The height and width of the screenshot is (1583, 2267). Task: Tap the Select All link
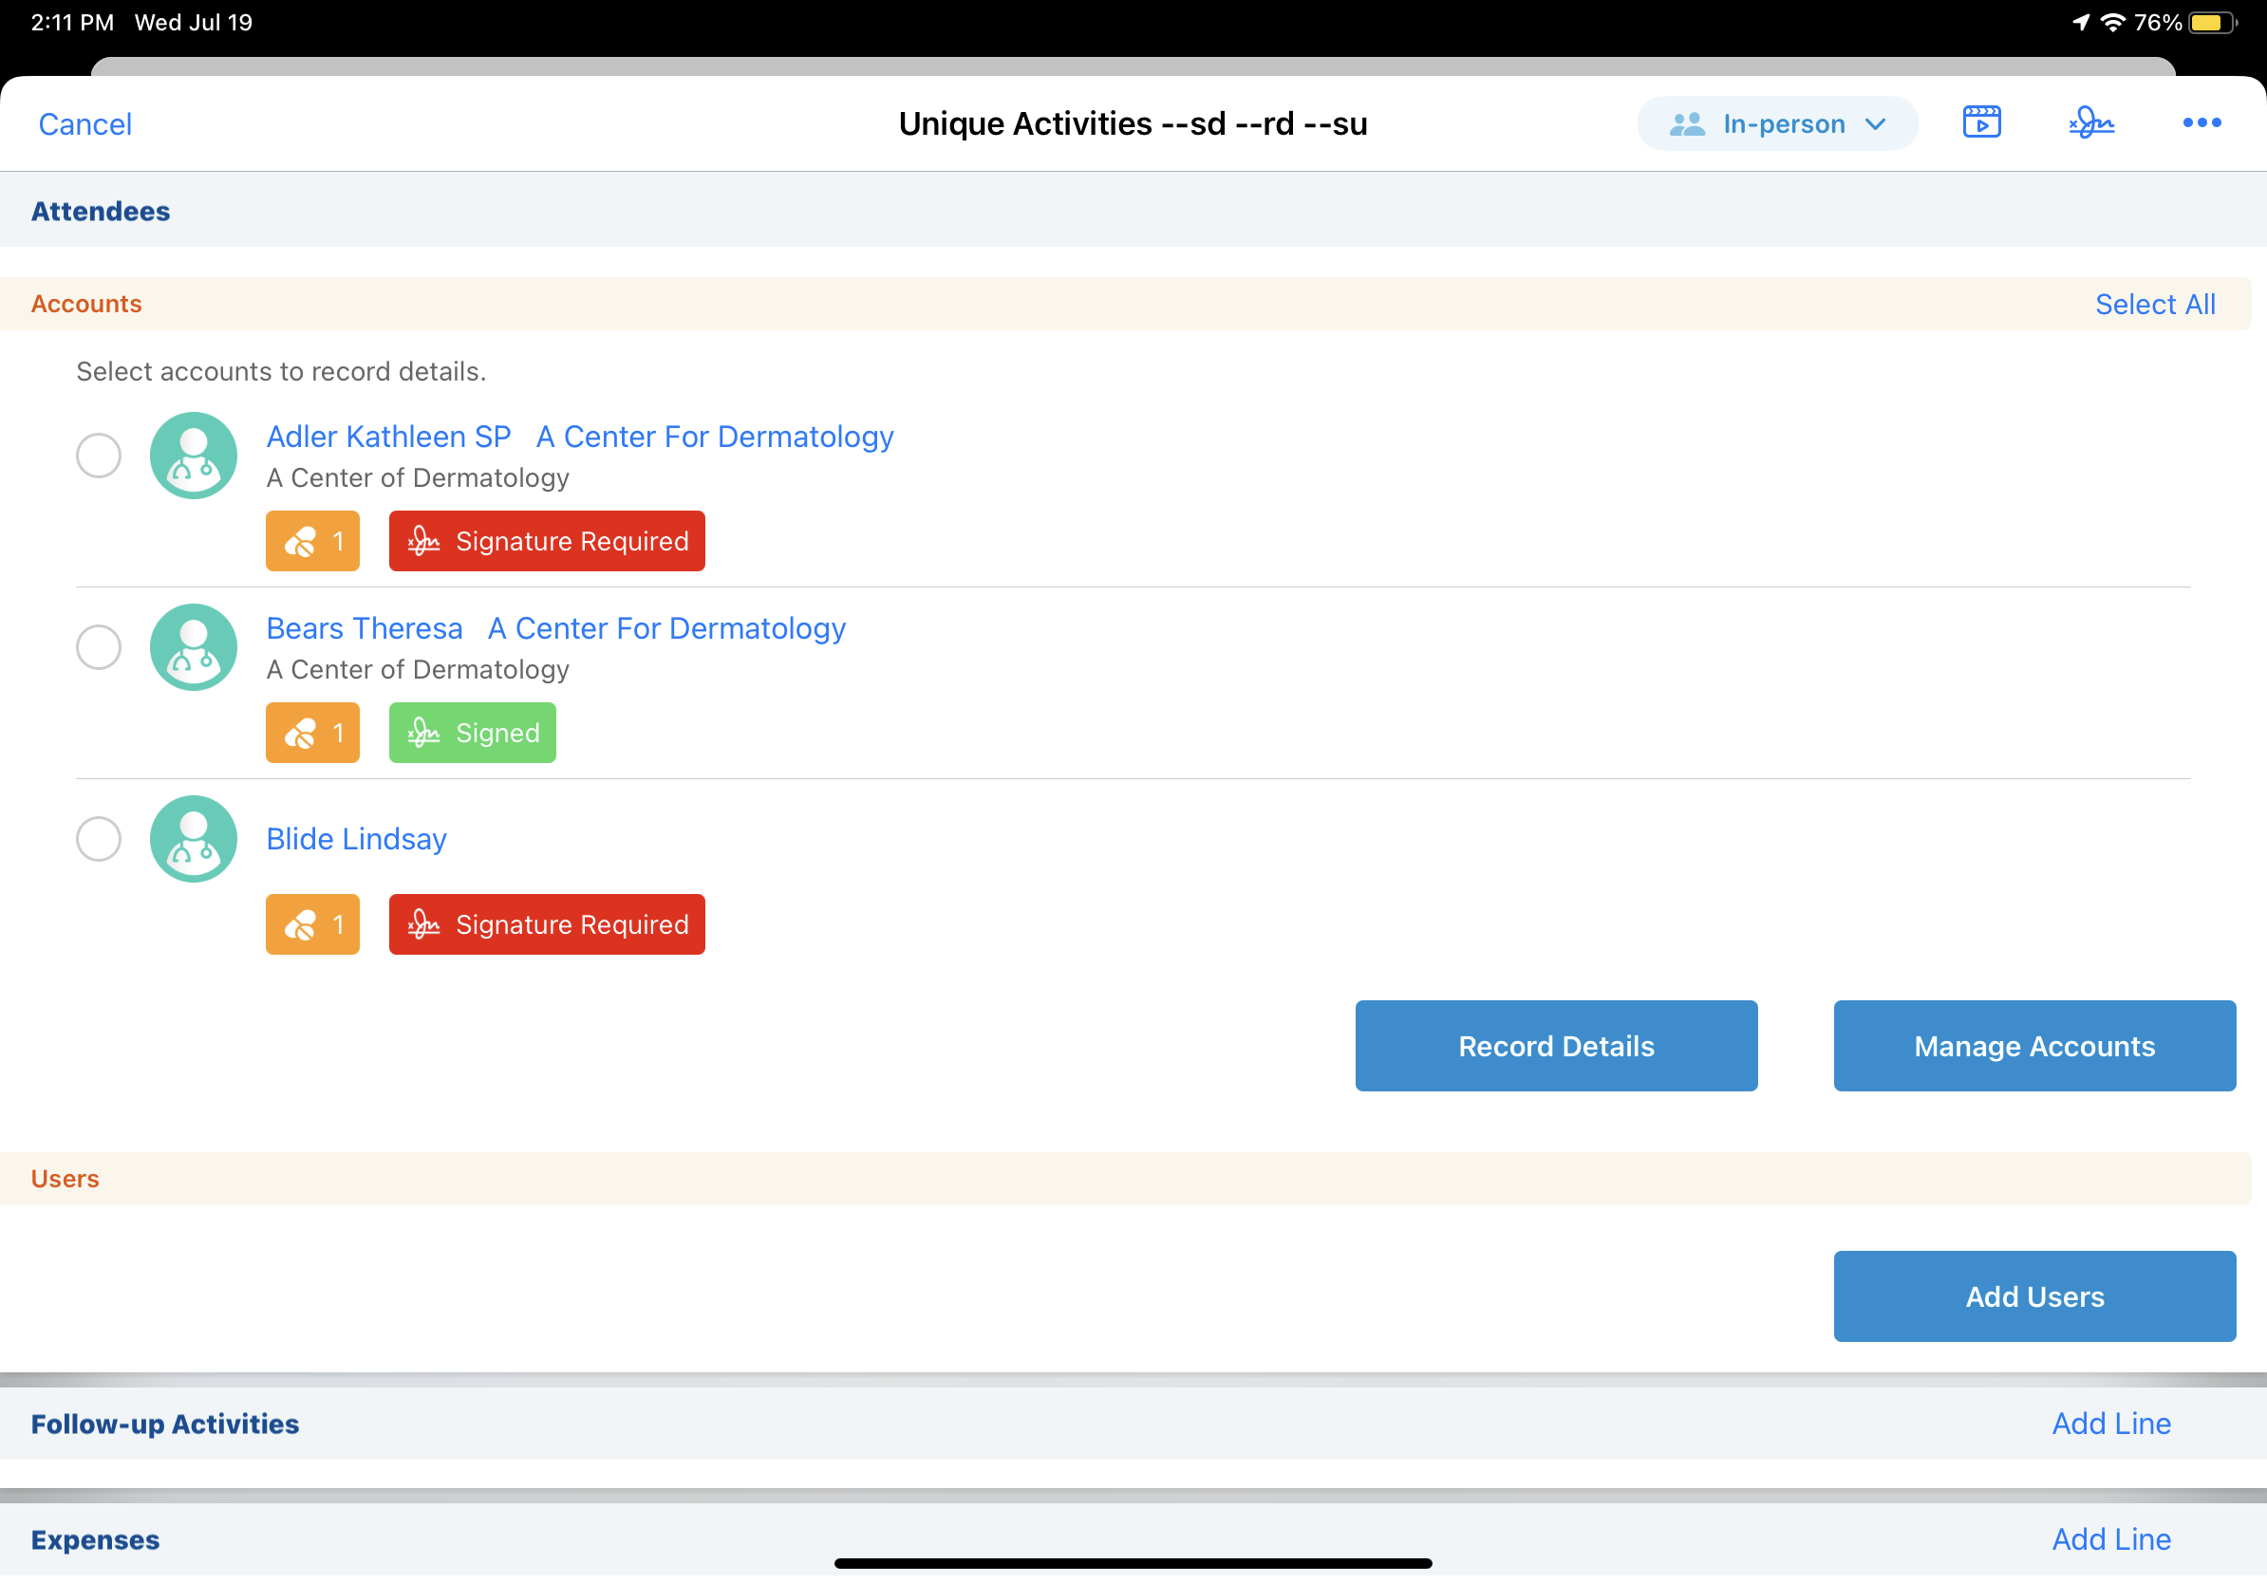2154,304
